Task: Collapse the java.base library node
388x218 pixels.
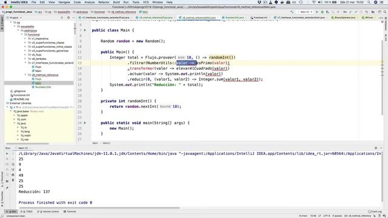Action: click(11, 111)
